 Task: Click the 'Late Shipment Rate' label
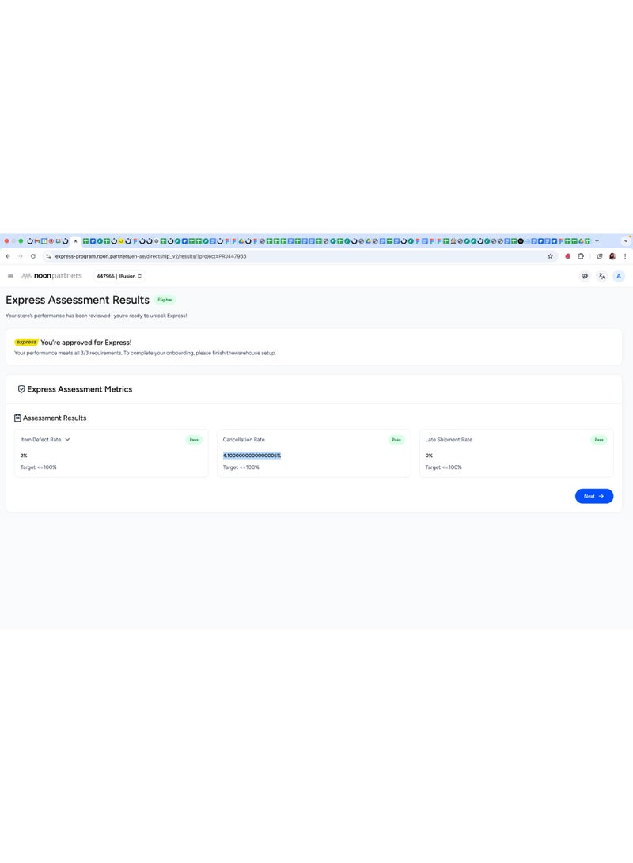[x=449, y=440]
